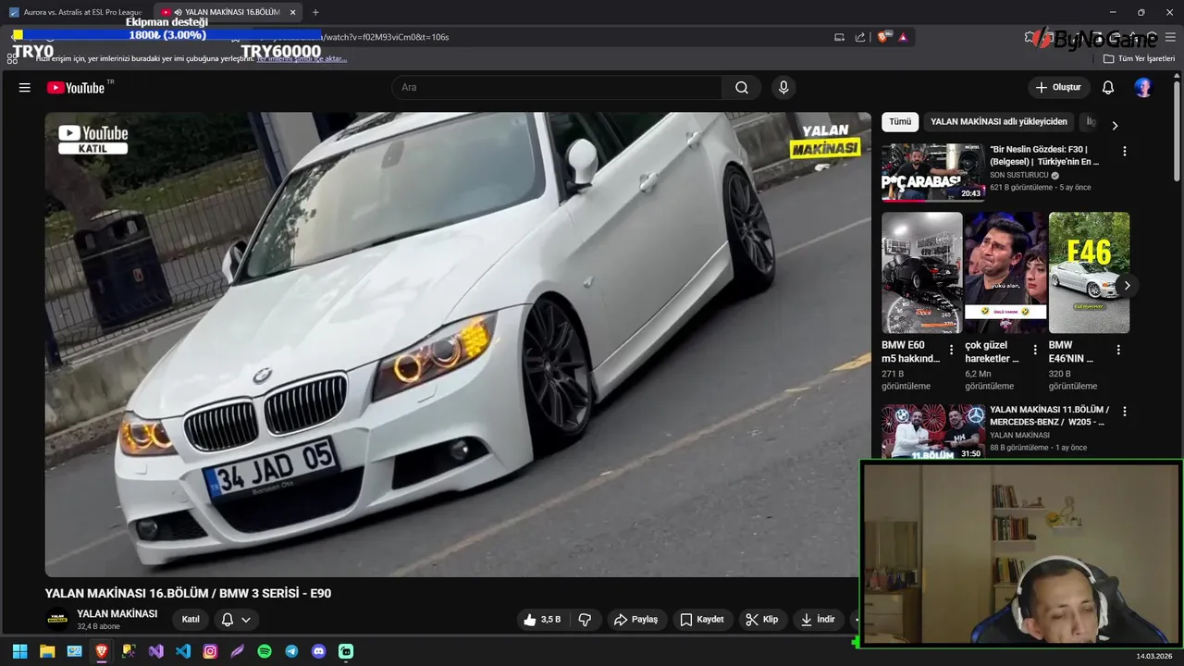
Task: Click the İndir download button
Action: tap(819, 620)
